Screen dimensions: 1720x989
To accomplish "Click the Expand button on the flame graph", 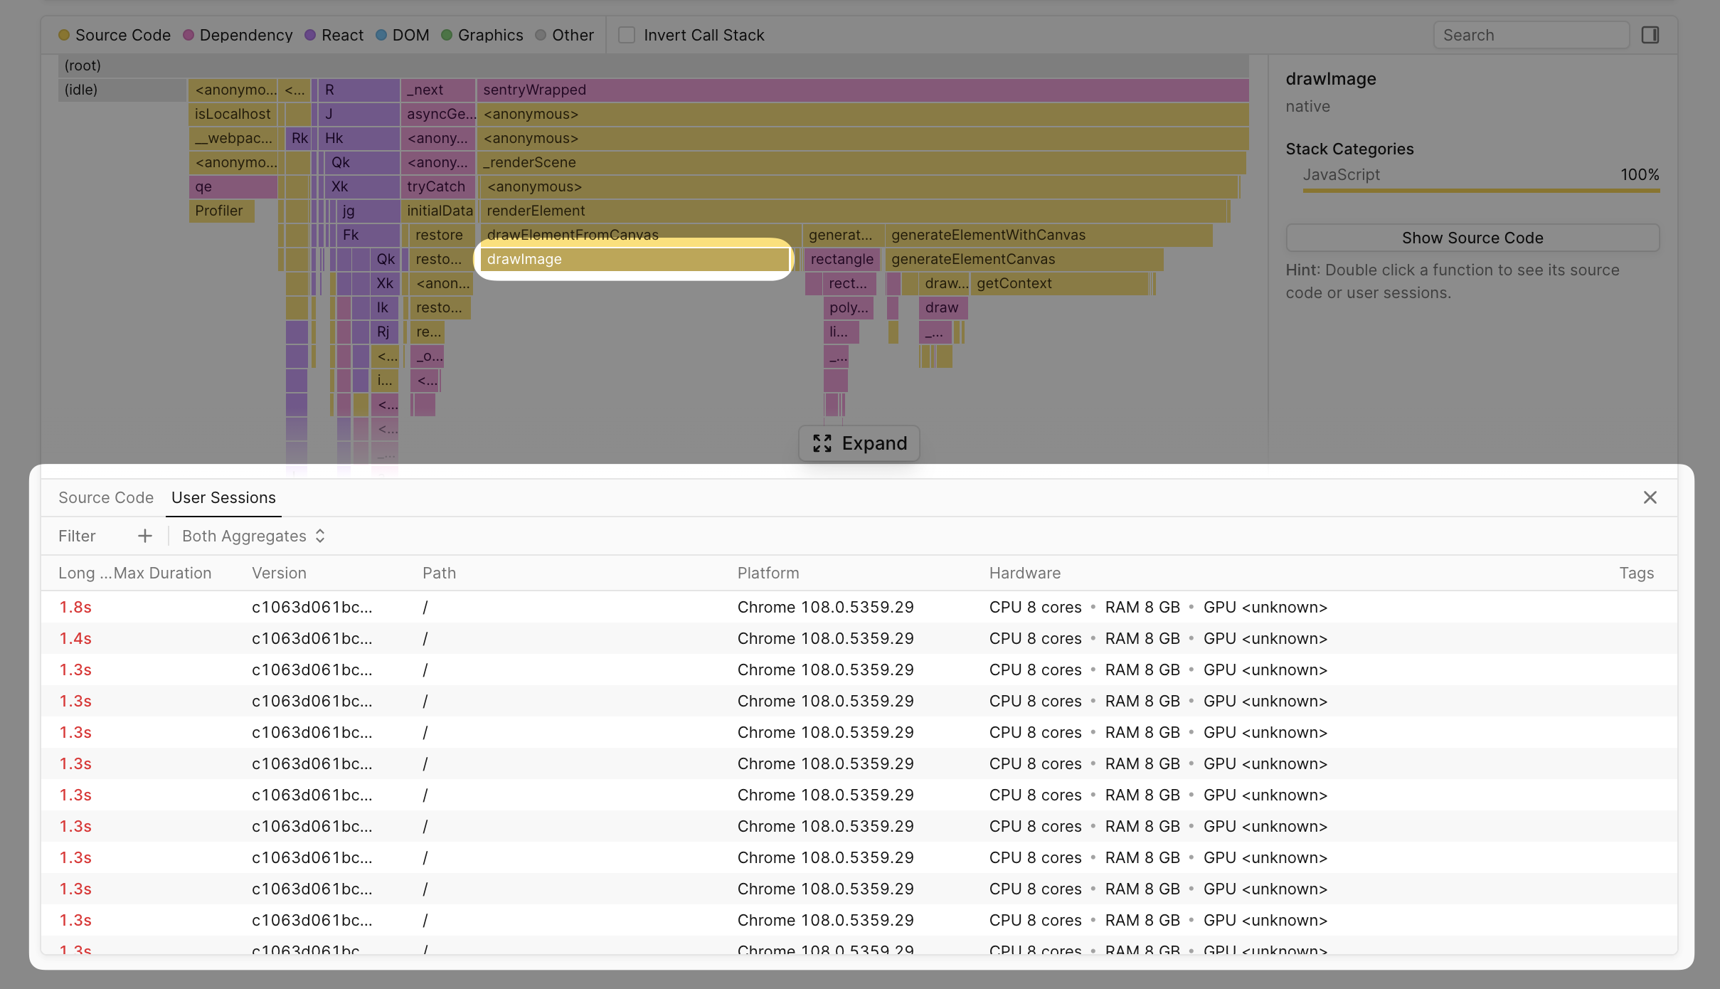I will tap(859, 443).
